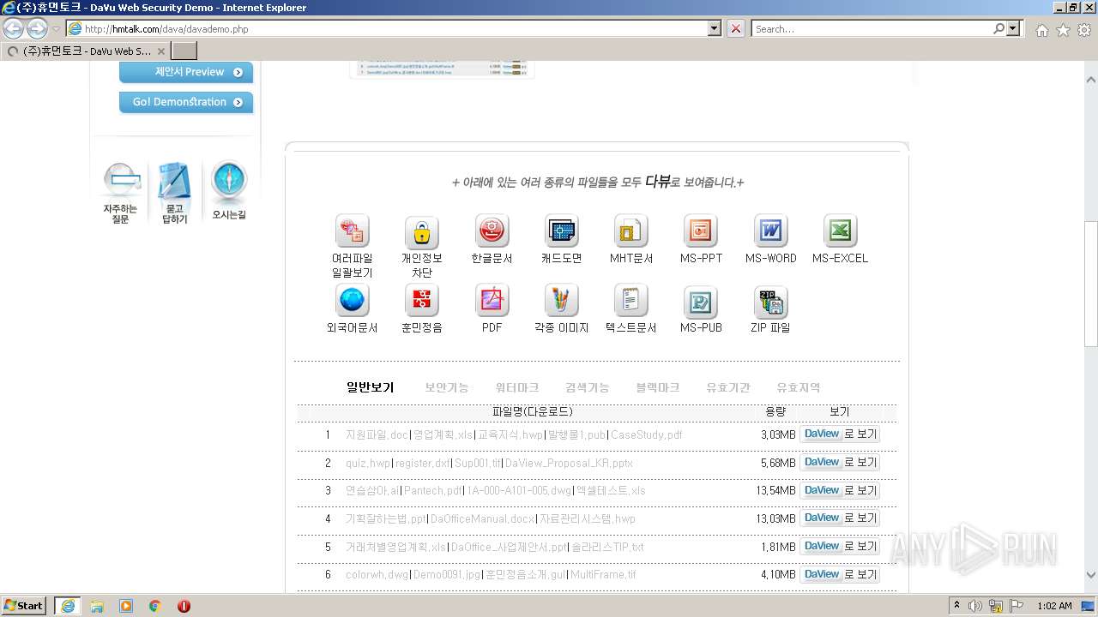
Task: Select the 한글문서 icon
Action: [x=492, y=231]
